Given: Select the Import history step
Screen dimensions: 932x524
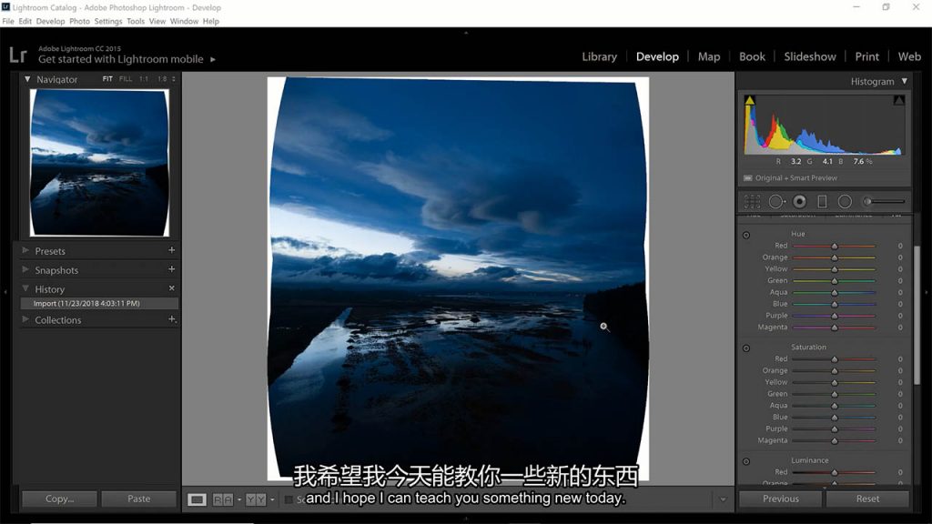Looking at the screenshot, I should pyautogui.click(x=99, y=304).
